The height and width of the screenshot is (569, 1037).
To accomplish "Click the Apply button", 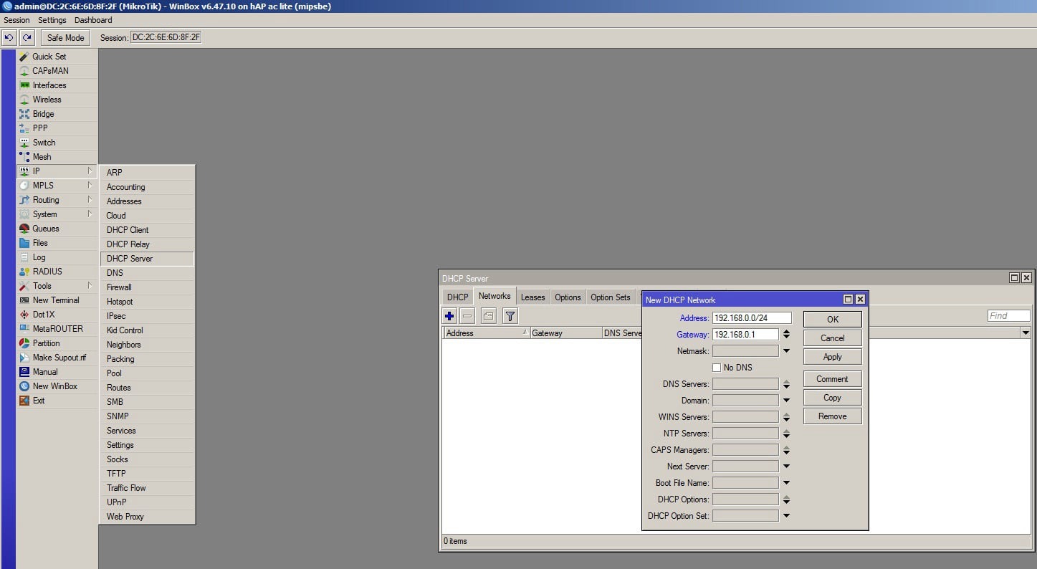I will 832,357.
